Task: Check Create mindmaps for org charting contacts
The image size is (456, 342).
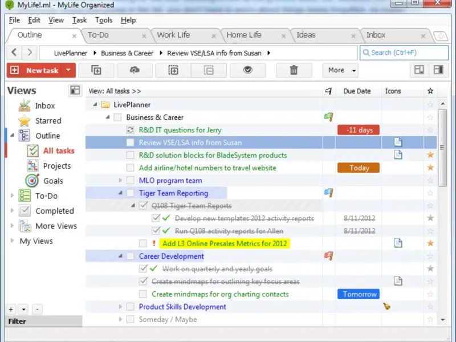Action: click(143, 294)
